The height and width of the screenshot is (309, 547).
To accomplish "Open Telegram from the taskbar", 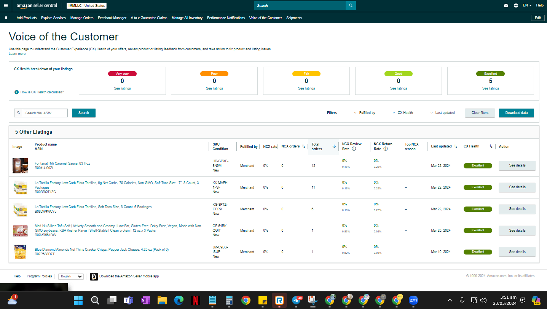I will pyautogui.click(x=296, y=300).
